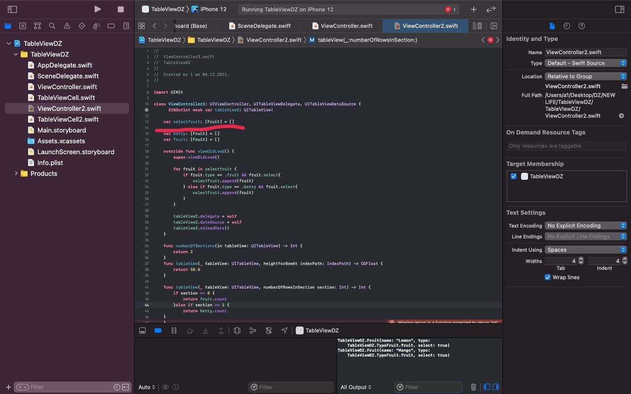Image resolution: width=631 pixels, height=394 pixels.
Task: Show the Test navigator
Action: [82, 26]
